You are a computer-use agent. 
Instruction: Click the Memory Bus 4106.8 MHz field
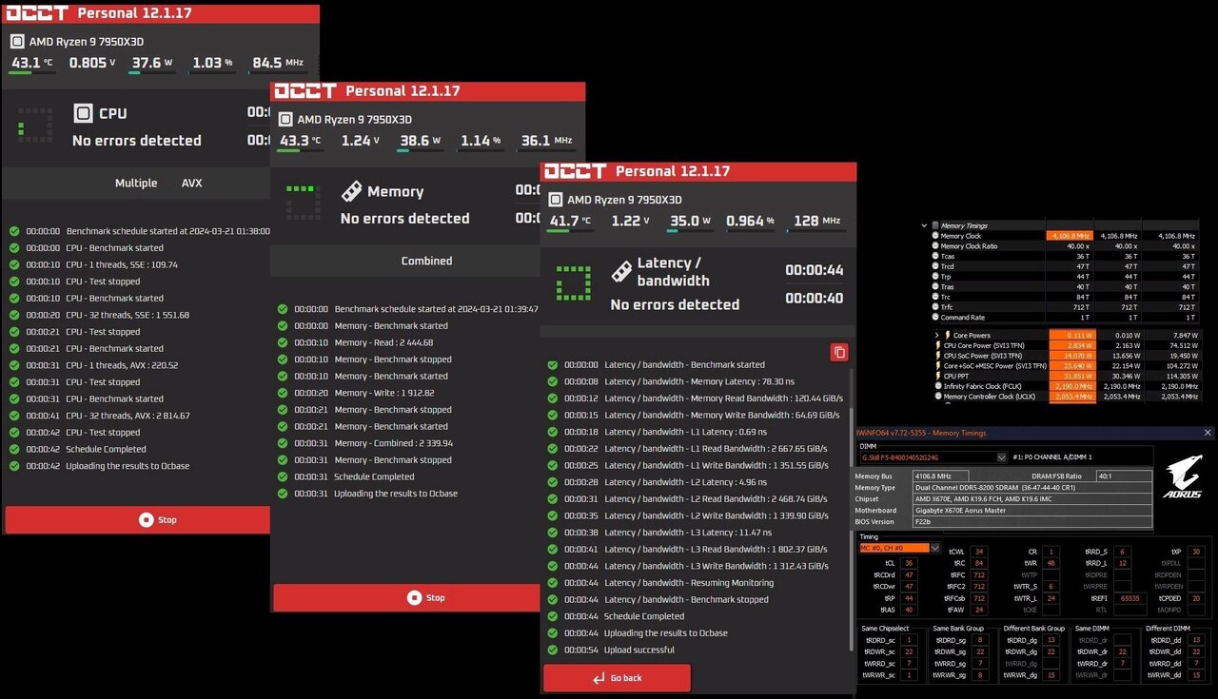(935, 476)
